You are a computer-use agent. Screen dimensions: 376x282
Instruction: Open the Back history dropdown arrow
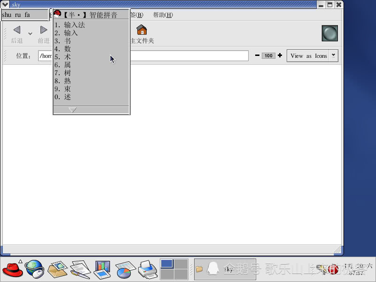pyautogui.click(x=30, y=33)
